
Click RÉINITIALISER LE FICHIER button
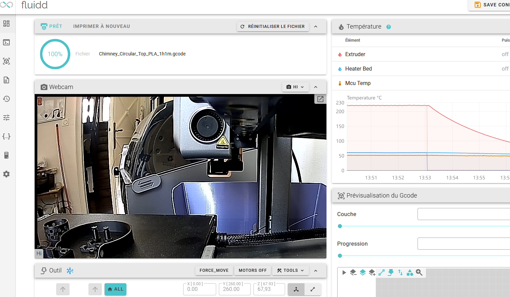coord(273,27)
